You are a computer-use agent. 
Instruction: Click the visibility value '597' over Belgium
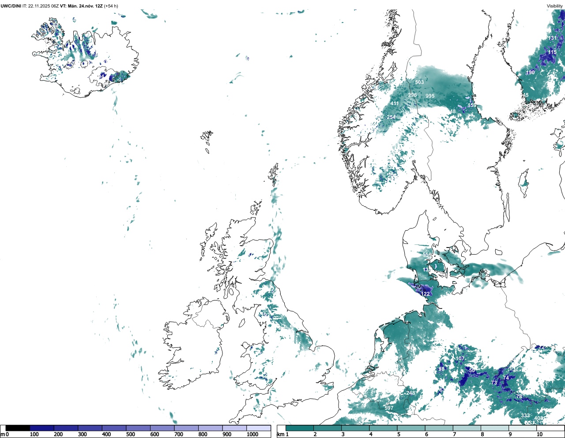coord(389,408)
